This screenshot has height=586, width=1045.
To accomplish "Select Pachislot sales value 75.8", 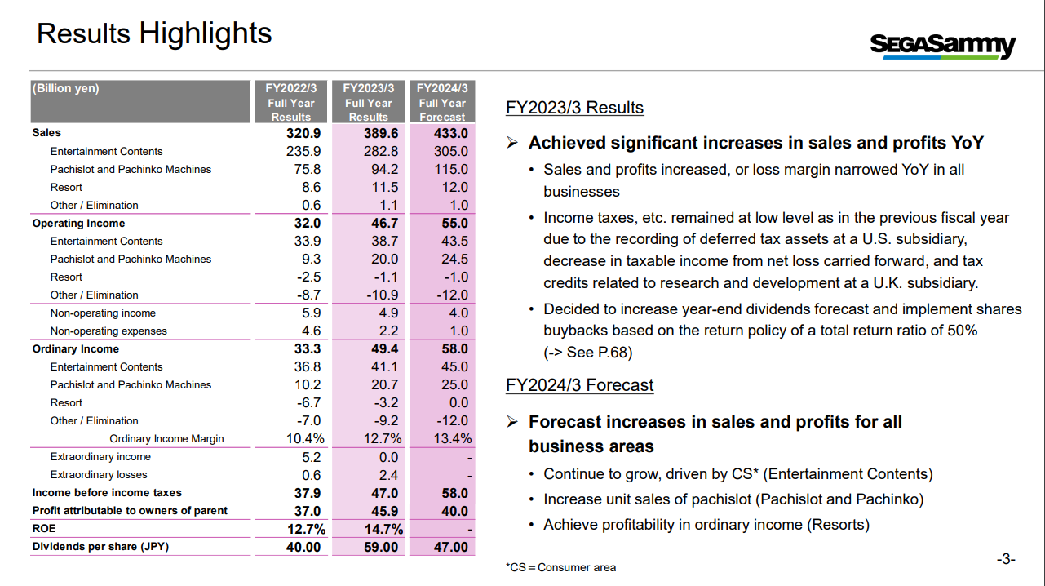I will pos(308,169).
